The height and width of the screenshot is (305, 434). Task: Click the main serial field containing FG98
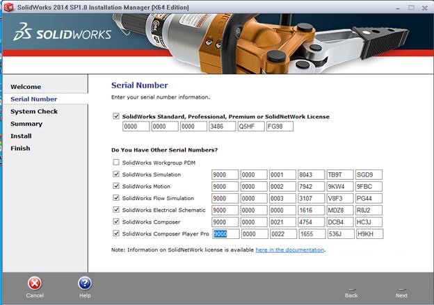pyautogui.click(x=280, y=126)
